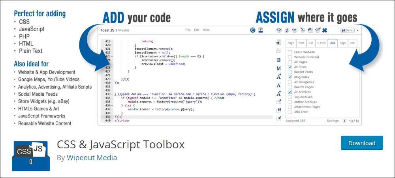Click the bold B icon
The image size is (395, 178).
(278, 60)
